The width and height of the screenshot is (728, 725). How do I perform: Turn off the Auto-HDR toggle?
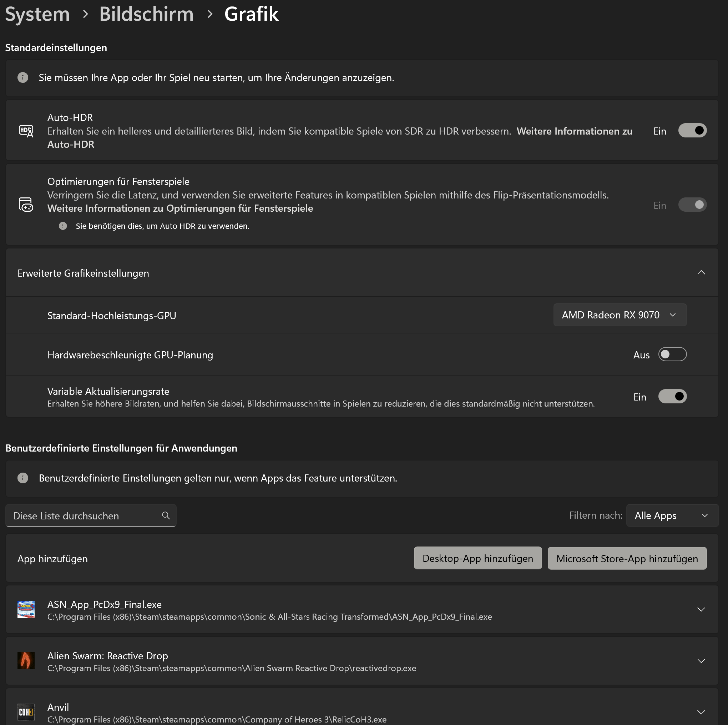[693, 130]
